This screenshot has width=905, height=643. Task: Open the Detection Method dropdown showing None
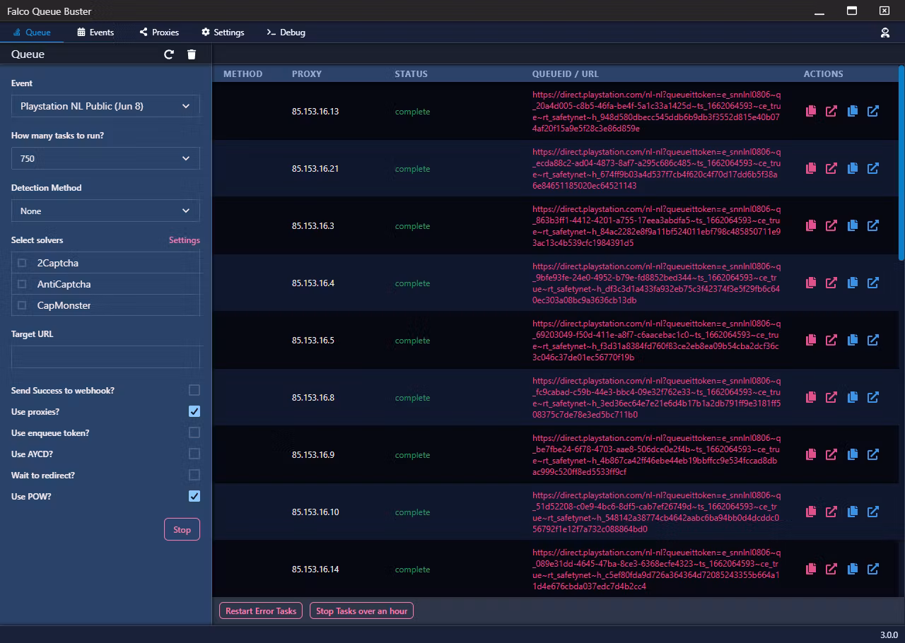[105, 211]
